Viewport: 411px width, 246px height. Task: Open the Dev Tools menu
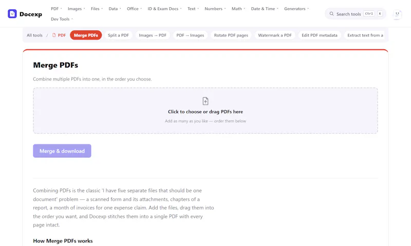[62, 19]
